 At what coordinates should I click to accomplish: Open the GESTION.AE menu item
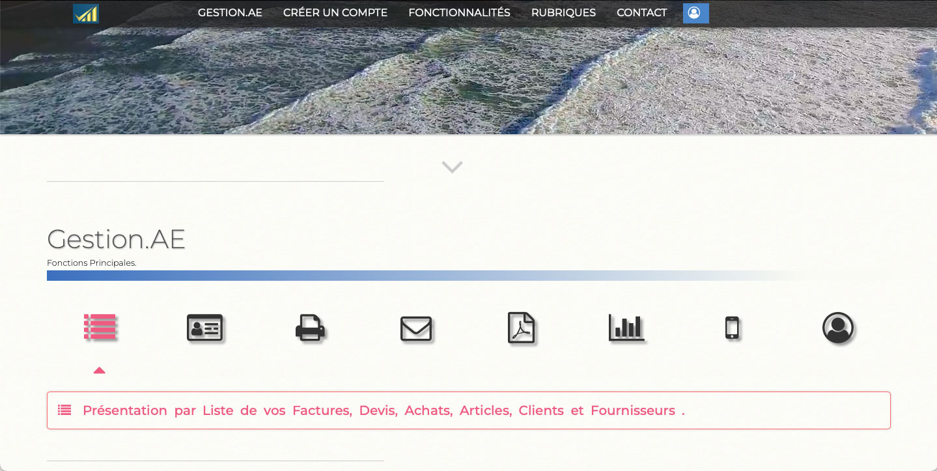point(230,13)
